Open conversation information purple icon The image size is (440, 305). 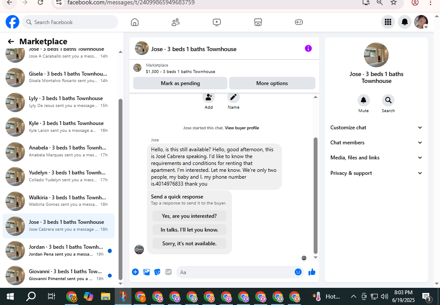308,49
